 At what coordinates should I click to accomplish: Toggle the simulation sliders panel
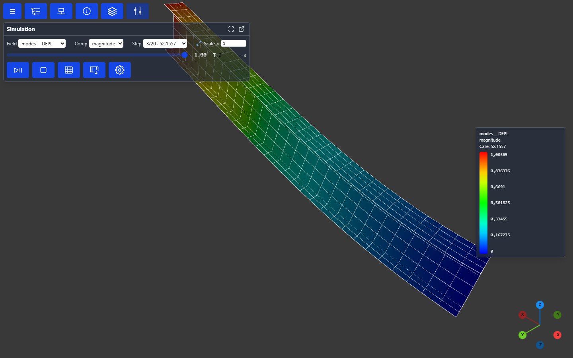pos(138,11)
